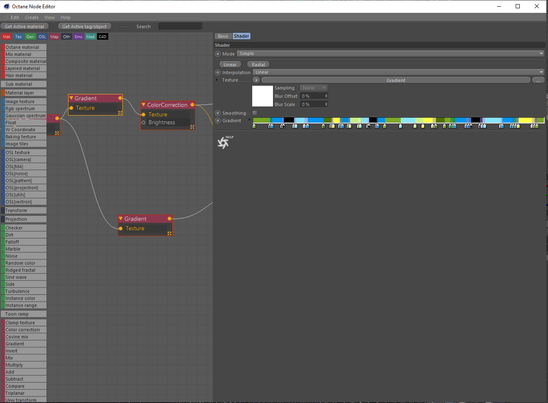Click the Blur Offset value field
This screenshot has height=403, width=548.
click(x=312, y=96)
